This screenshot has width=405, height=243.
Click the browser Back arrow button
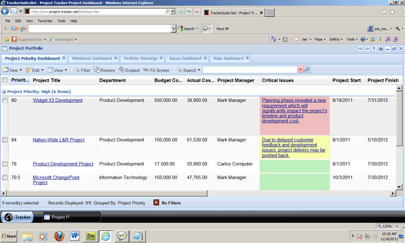coord(5,11)
